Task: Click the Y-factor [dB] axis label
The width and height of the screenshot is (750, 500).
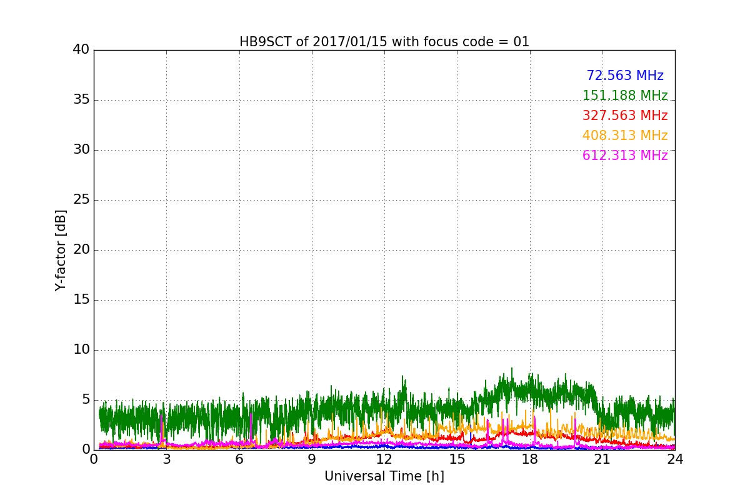Action: pos(61,250)
